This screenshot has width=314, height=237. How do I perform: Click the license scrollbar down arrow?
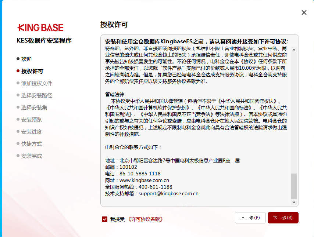294,202
